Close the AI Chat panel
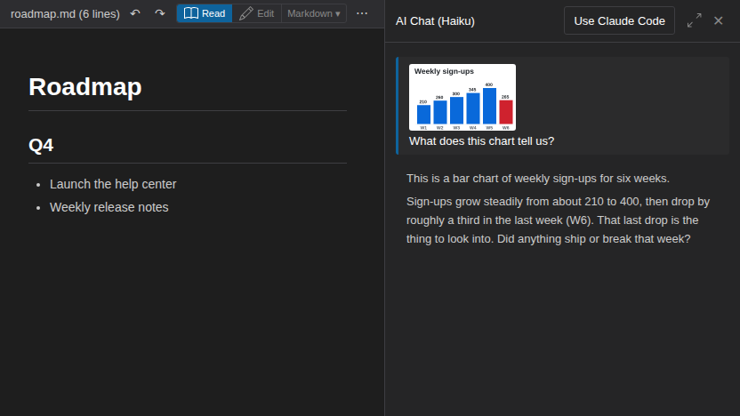 tap(719, 20)
